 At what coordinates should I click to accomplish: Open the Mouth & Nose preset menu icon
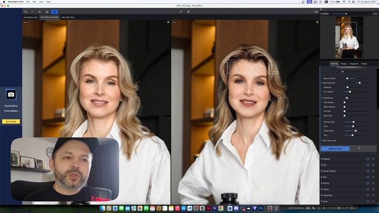(373, 171)
